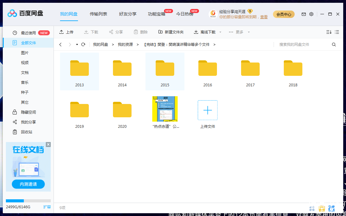346x216 pixels.
Task: Click the expand capacity (扩容) link
Action: 47,207
